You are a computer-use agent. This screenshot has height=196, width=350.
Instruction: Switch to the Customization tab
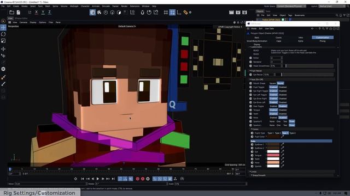323,38
